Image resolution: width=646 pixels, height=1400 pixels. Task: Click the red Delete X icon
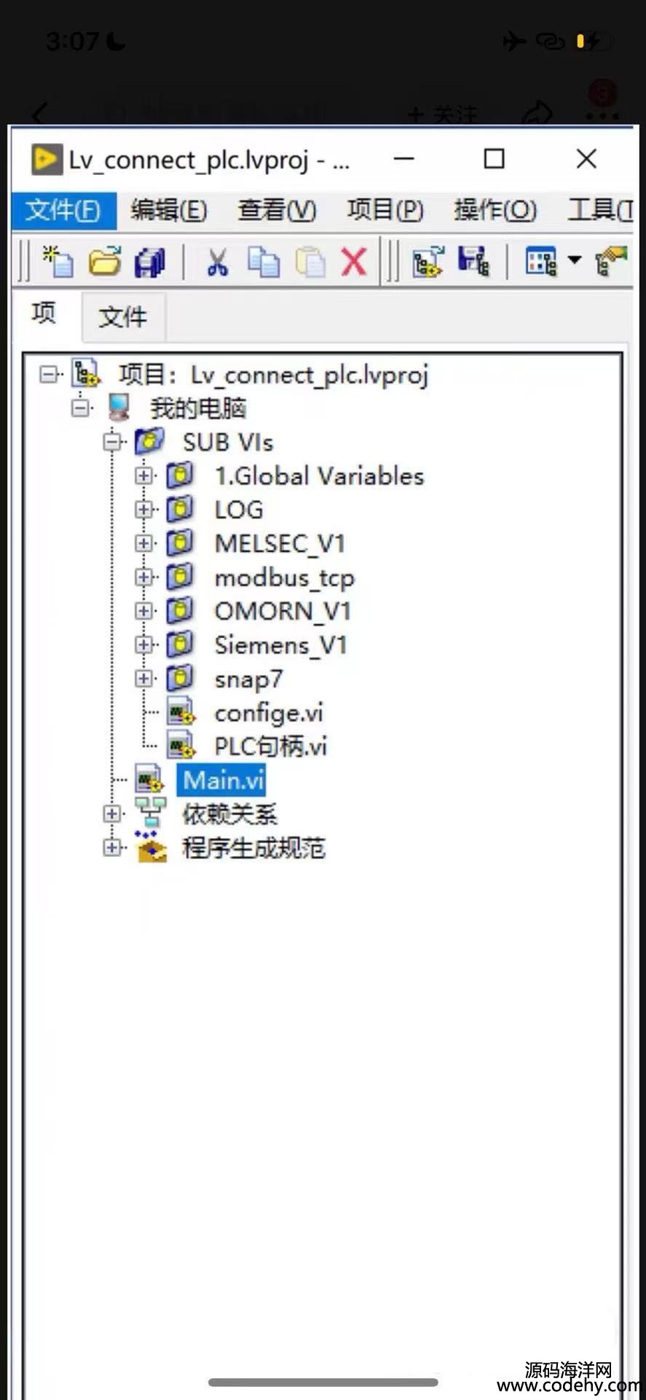[x=355, y=262]
